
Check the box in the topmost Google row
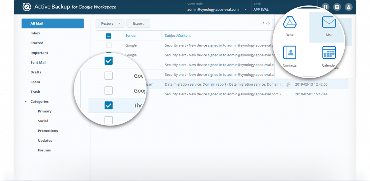pos(109,45)
